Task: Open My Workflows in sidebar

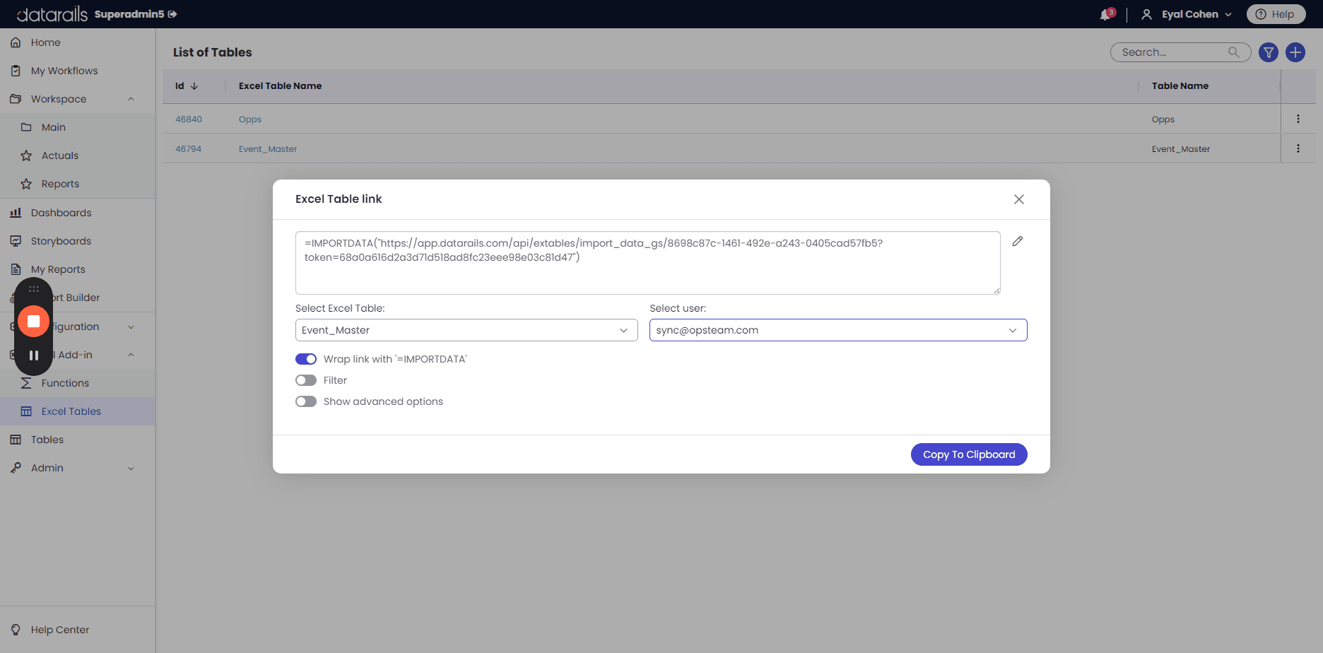Action: point(64,71)
